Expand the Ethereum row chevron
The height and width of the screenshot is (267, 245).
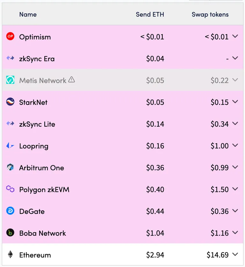pos(235,255)
